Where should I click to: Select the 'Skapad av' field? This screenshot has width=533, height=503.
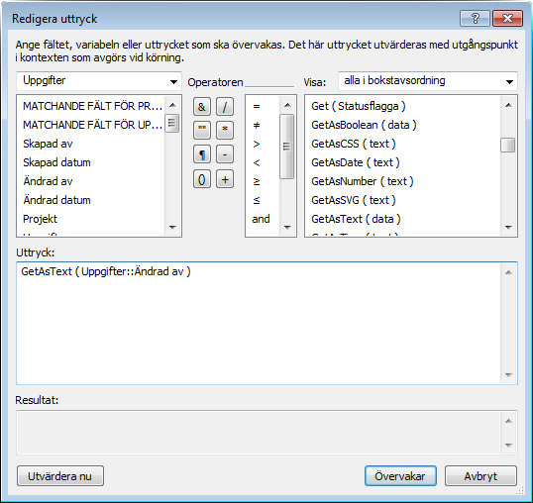click(91, 144)
